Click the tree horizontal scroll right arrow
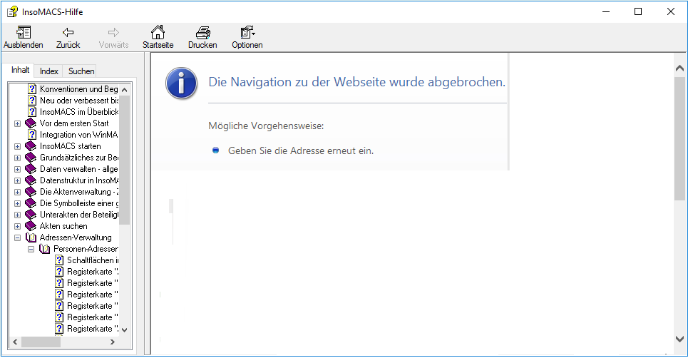Image resolution: width=688 pixels, height=358 pixels. pyautogui.click(x=113, y=342)
